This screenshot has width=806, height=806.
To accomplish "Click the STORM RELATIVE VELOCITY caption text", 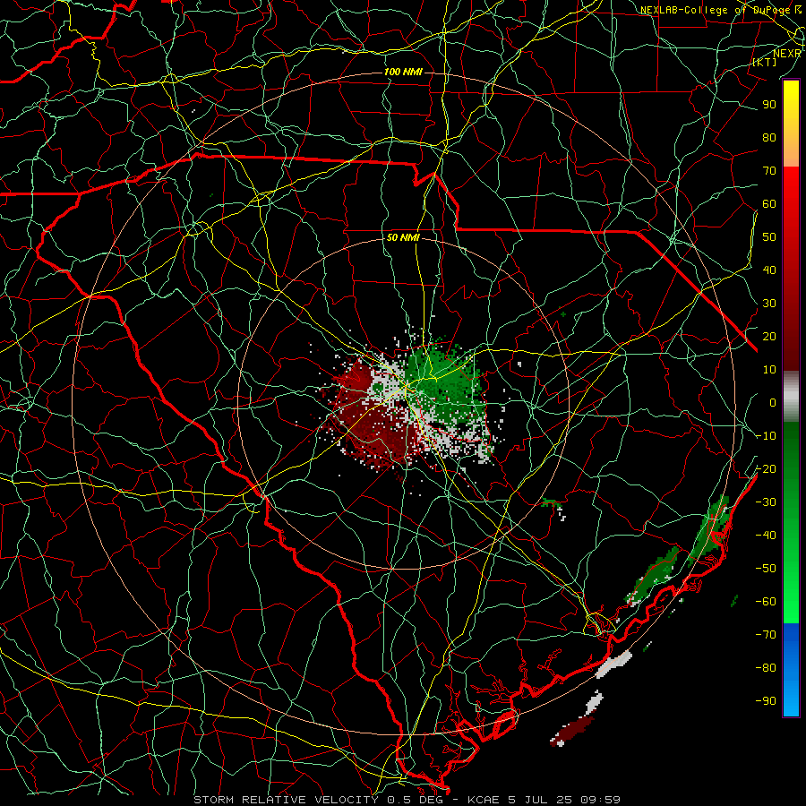I will 286,800.
